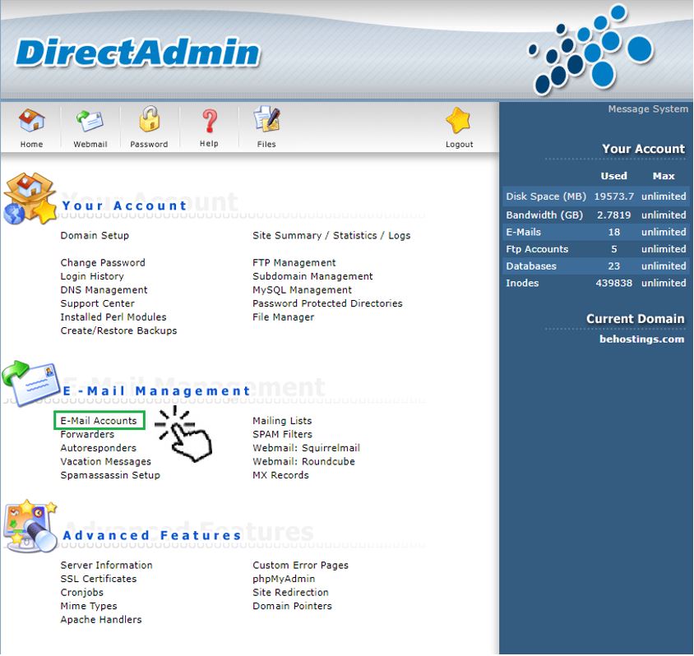The image size is (694, 656).
Task: Open Site Summary / Statistics / Logs
Action: 331,235
